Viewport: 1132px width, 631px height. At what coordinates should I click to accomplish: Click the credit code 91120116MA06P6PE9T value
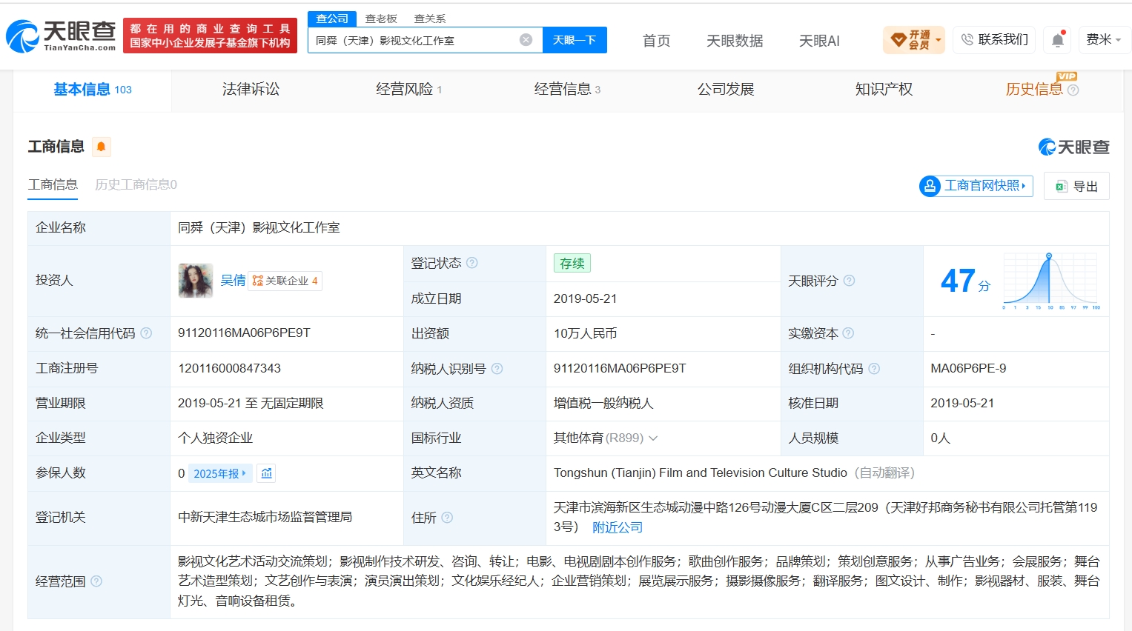(x=244, y=333)
